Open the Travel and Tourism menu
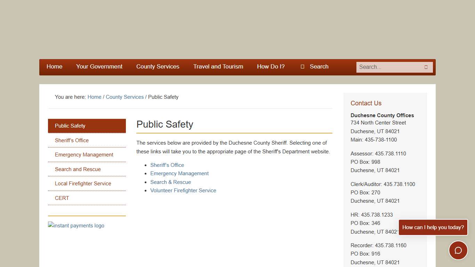475x267 pixels. click(x=218, y=67)
